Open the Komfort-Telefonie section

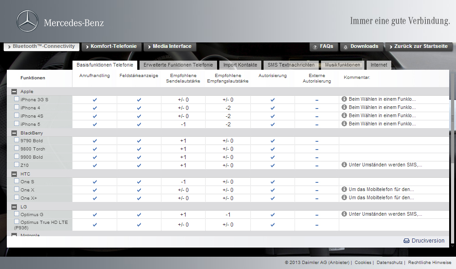[x=110, y=47]
